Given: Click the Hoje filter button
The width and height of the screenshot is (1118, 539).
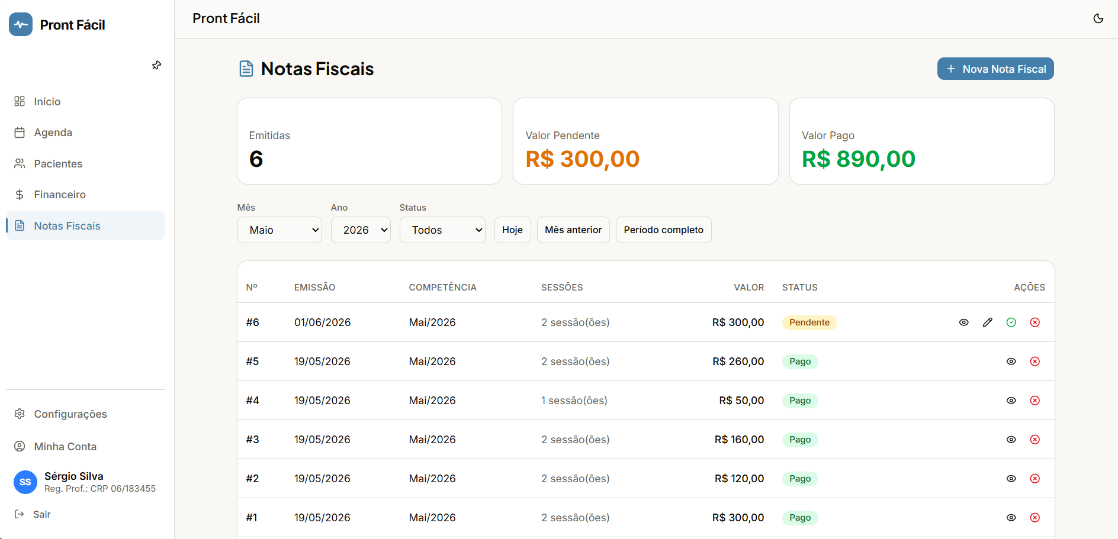Looking at the screenshot, I should coord(513,230).
